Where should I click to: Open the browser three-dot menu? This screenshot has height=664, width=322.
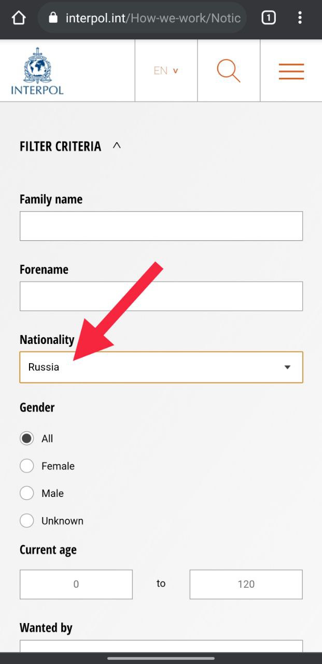click(x=300, y=18)
